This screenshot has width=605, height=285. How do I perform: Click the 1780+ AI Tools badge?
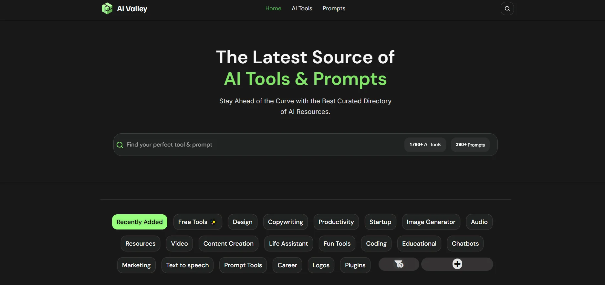click(x=425, y=145)
